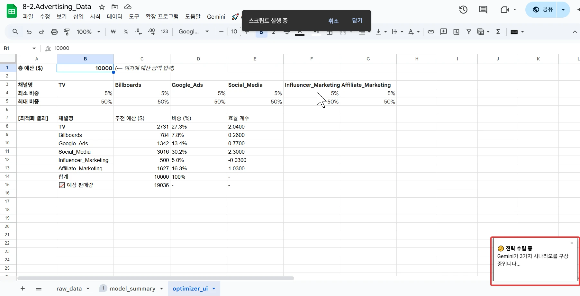Click the 공유 share button
Screen dimensions: 580x296
[x=543, y=10]
